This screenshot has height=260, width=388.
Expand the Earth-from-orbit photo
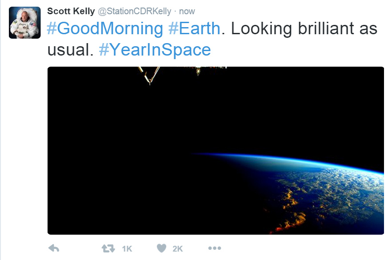[x=216, y=150]
